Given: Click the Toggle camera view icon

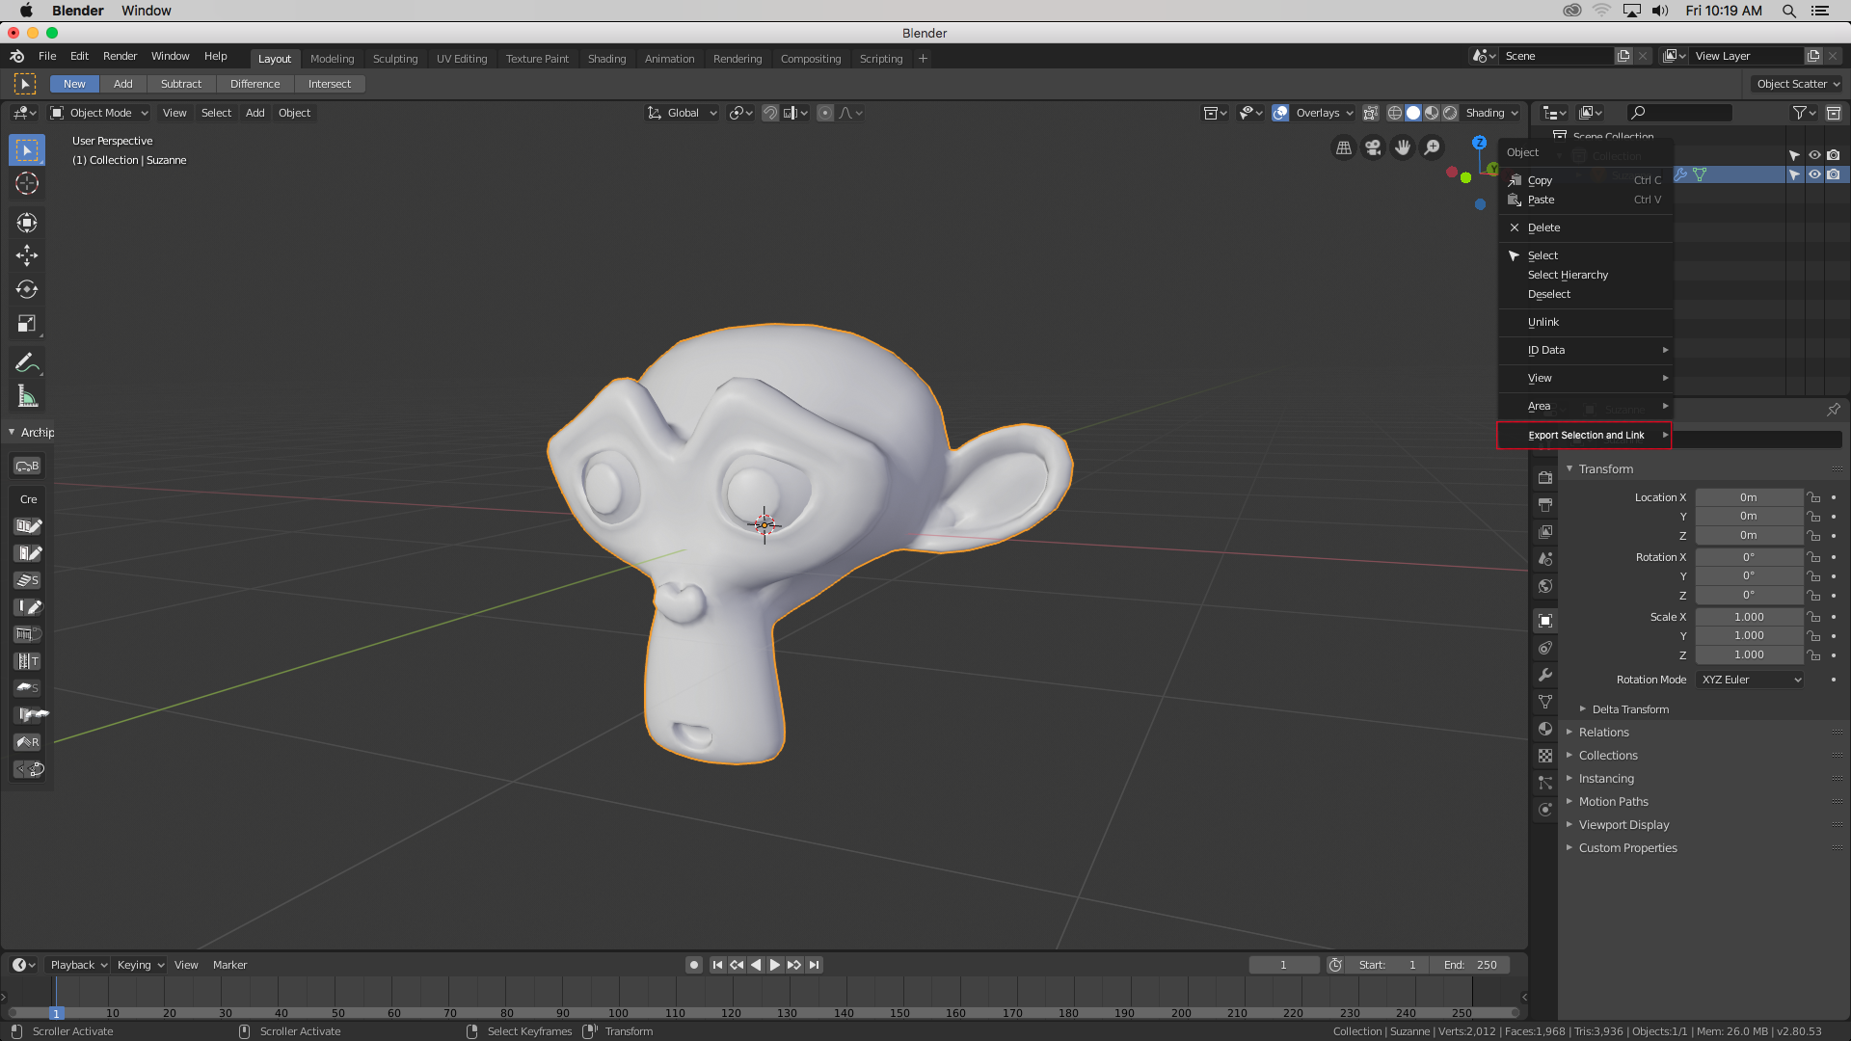Looking at the screenshot, I should click(x=1373, y=147).
